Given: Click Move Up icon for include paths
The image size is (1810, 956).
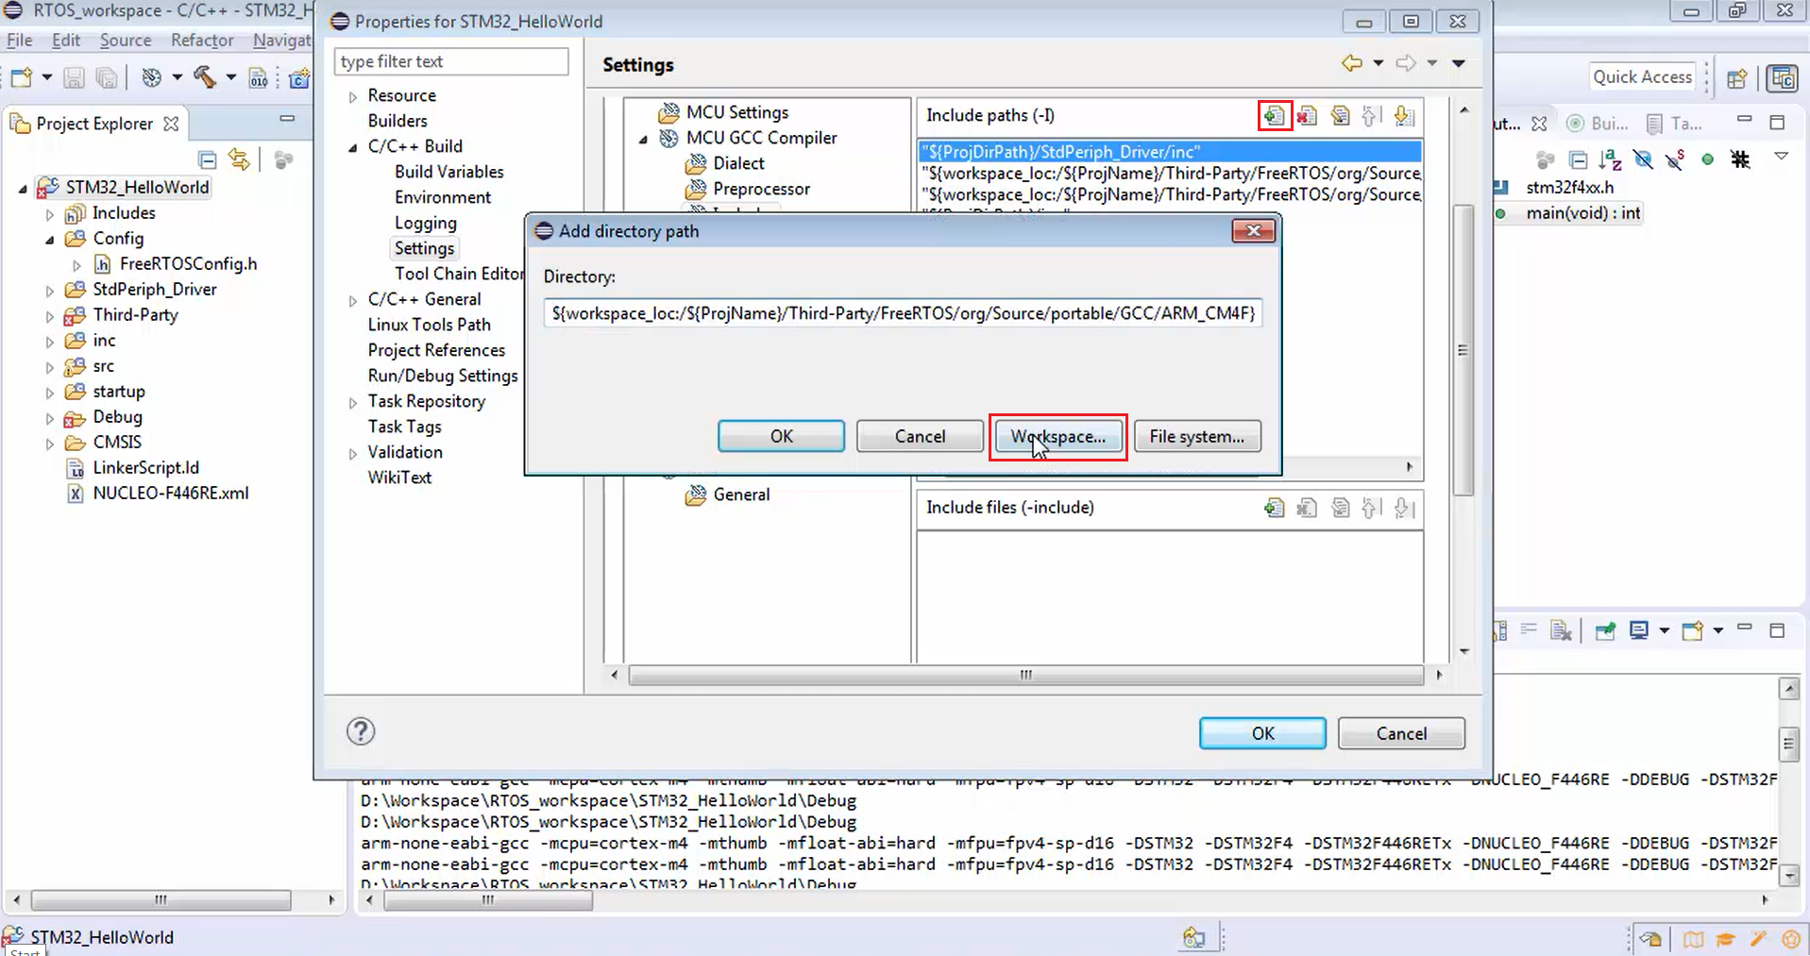Looking at the screenshot, I should pyautogui.click(x=1372, y=116).
